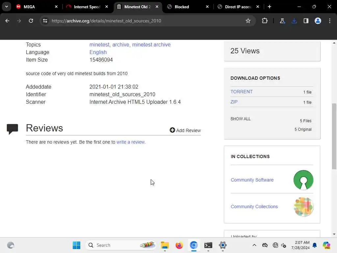Bookmark this page with the star icon

(248, 21)
